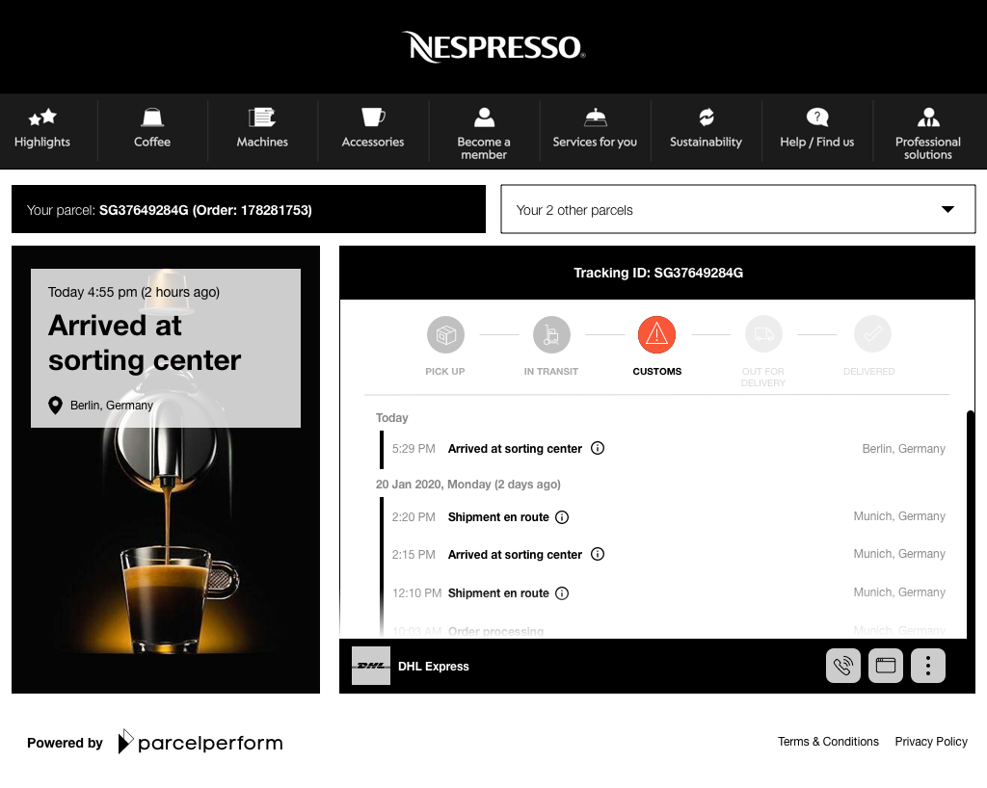The width and height of the screenshot is (987, 788).
Task: Click the Highlights menu label
Action: (x=42, y=143)
